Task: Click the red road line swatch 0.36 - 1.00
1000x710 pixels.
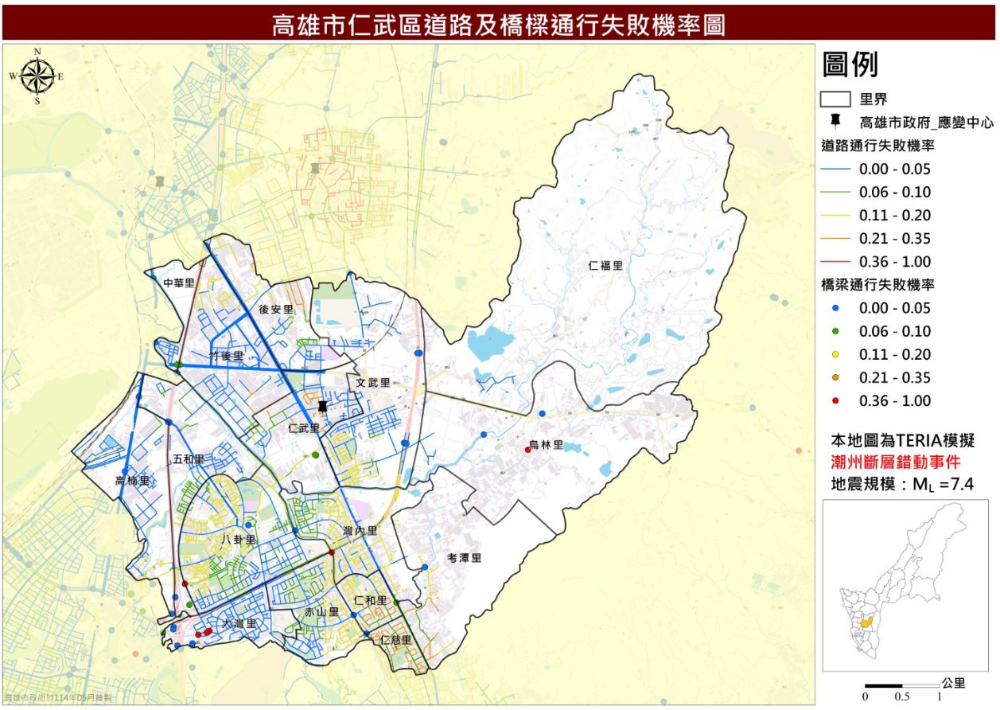Action: pyautogui.click(x=836, y=262)
